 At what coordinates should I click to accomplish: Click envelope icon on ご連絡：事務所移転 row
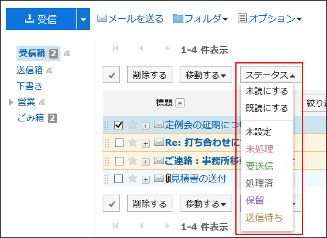(159, 160)
